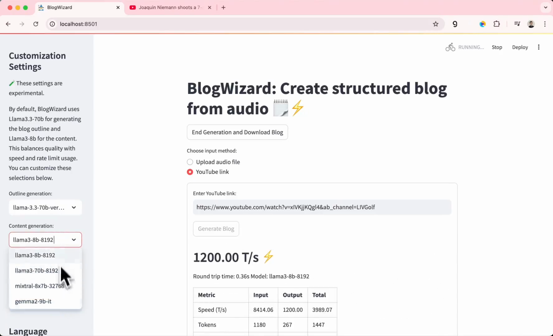Click the Customization Settings heading
The height and width of the screenshot is (336, 553).
[x=37, y=61]
